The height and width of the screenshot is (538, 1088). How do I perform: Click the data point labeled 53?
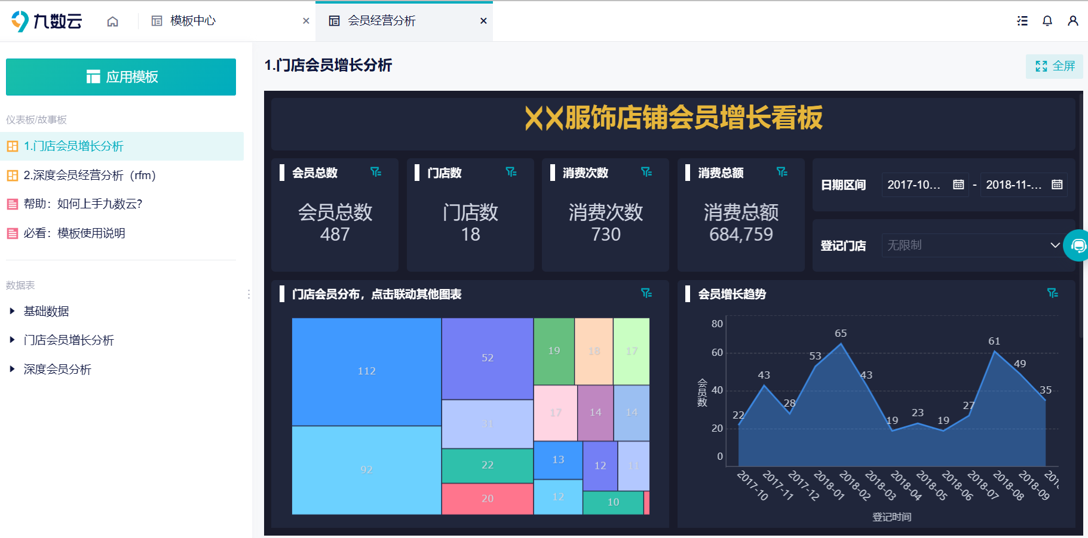tap(815, 366)
